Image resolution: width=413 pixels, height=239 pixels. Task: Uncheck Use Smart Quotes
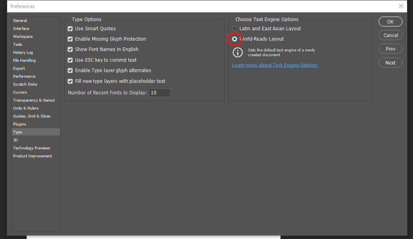[70, 29]
